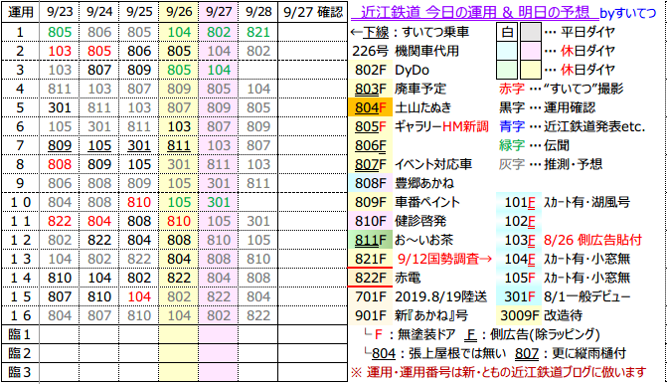Screen dimensions: 667x384
Task: Select green 805 in row 3 under 9/26
Action: tap(179, 70)
